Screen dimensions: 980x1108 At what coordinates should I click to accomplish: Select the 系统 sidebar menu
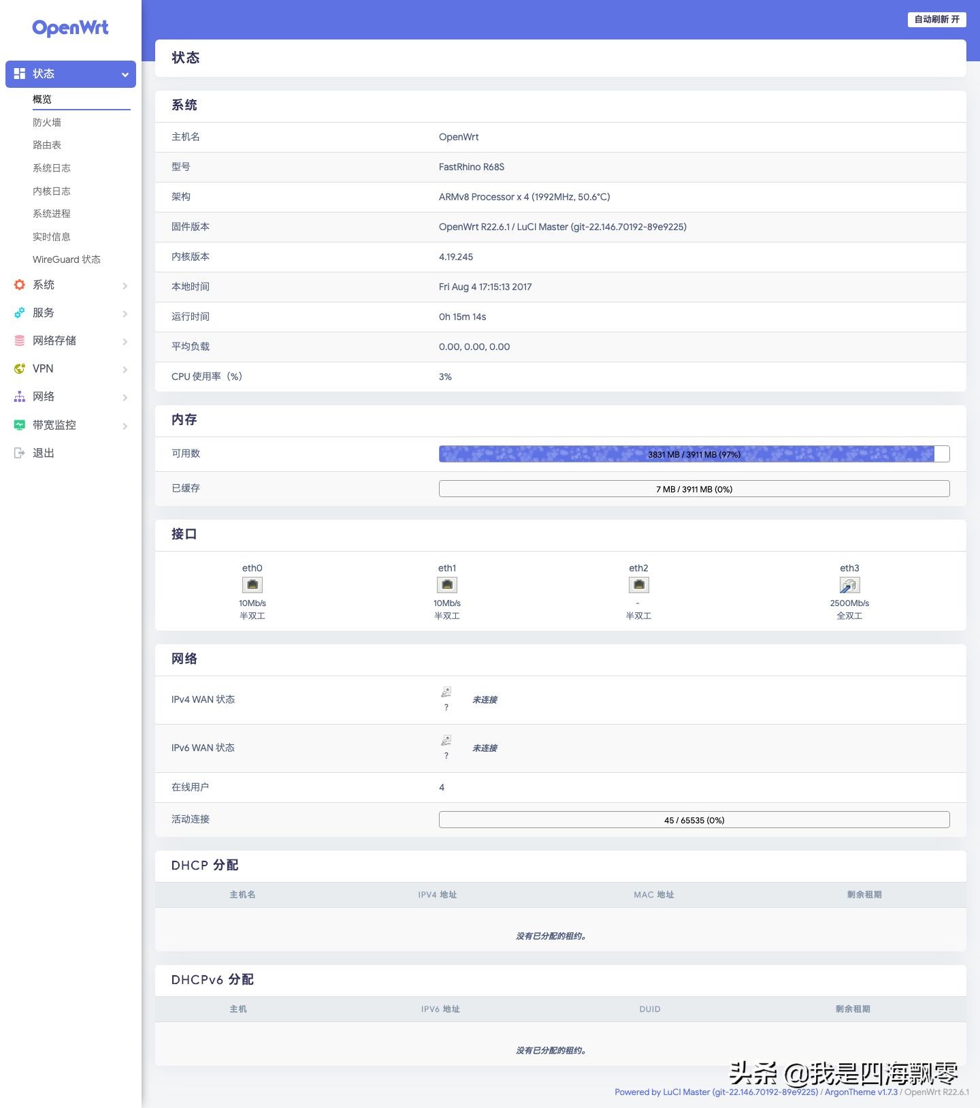point(71,285)
